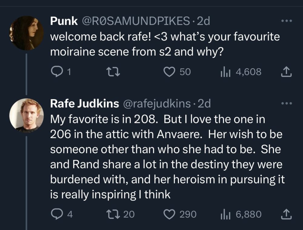Reply to Punk's tweet
Viewport: 303px width, 230px height.
click(56, 72)
